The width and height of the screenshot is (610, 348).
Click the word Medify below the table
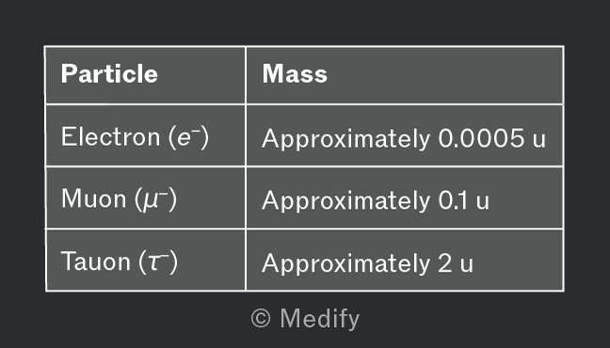[320, 319]
